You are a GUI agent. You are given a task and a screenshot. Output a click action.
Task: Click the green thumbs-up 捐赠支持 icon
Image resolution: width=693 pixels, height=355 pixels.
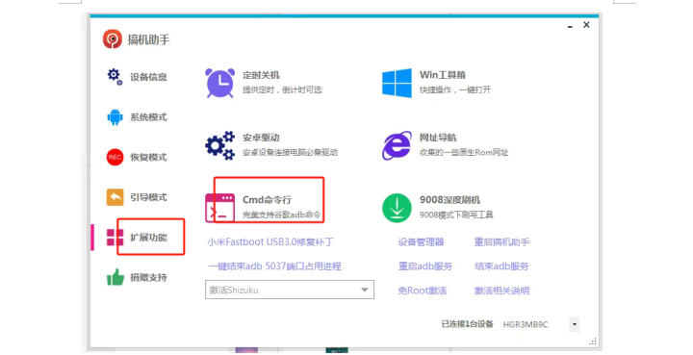pyautogui.click(x=115, y=277)
